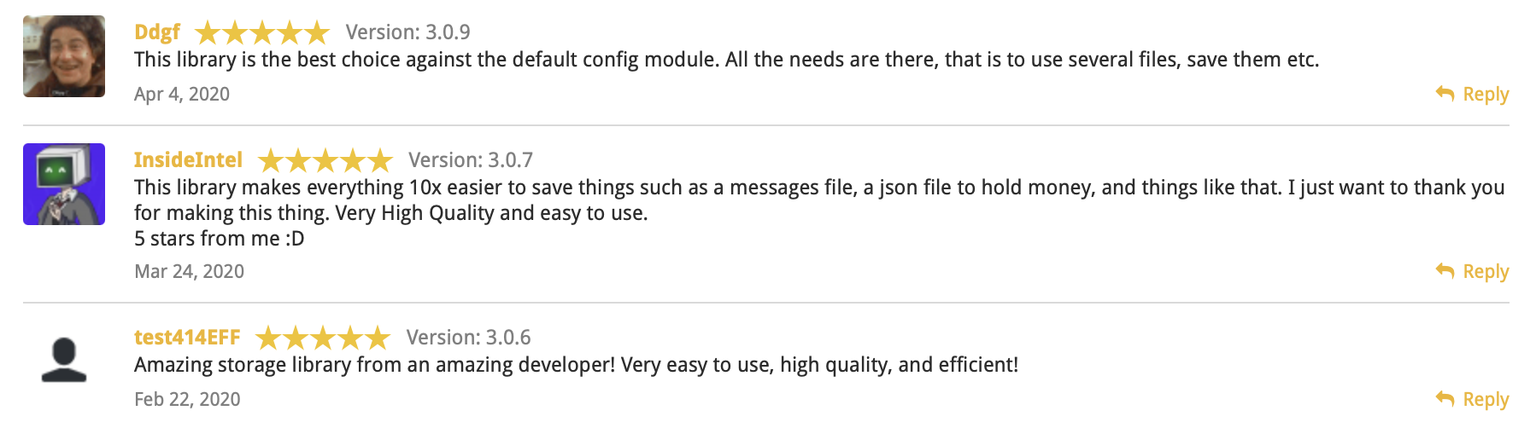Click the Version: 3.0.7 label
The image size is (1536, 428).
coord(470,160)
